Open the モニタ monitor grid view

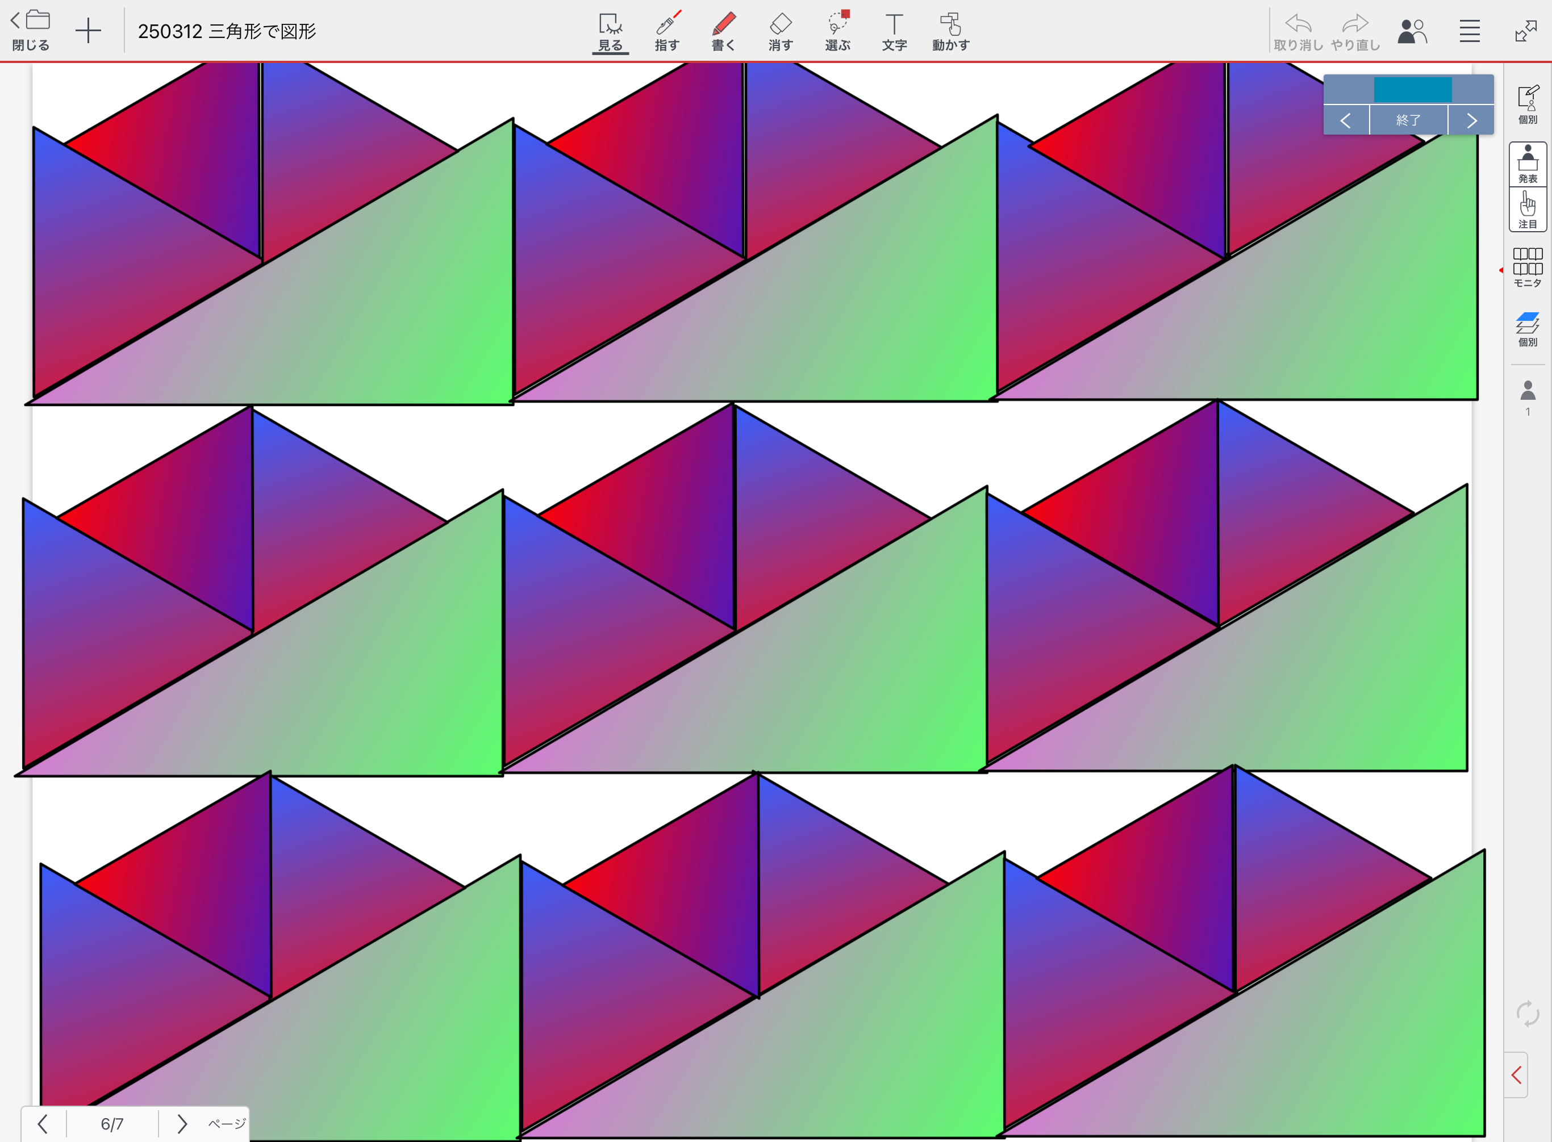point(1527,267)
